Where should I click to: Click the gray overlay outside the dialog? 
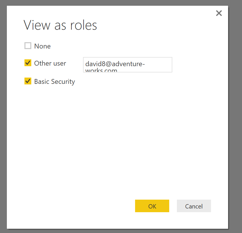click(x=235, y=114)
